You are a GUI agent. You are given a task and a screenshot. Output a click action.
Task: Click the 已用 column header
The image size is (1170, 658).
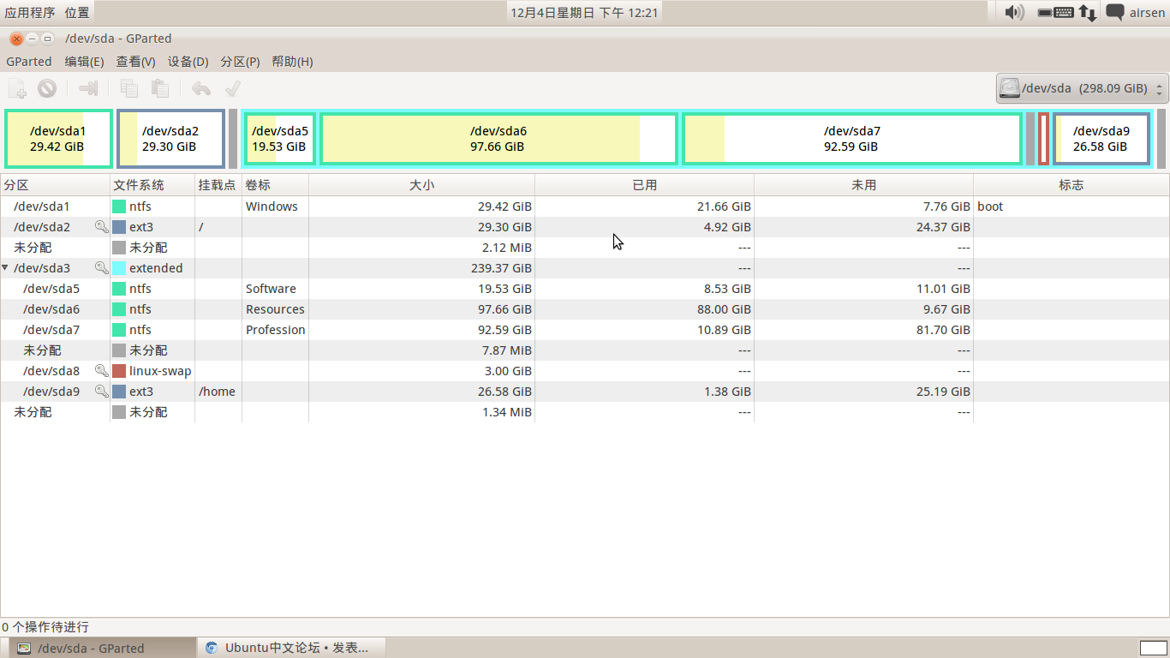tap(644, 185)
